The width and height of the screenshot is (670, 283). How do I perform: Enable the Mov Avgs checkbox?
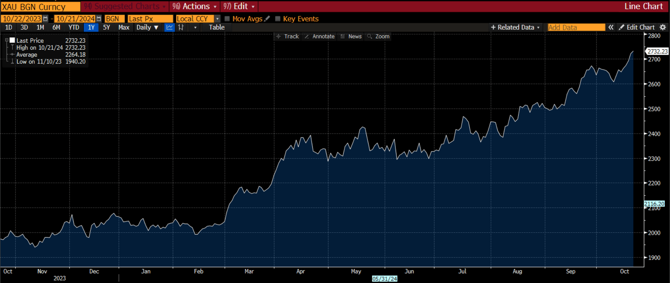pos(227,19)
